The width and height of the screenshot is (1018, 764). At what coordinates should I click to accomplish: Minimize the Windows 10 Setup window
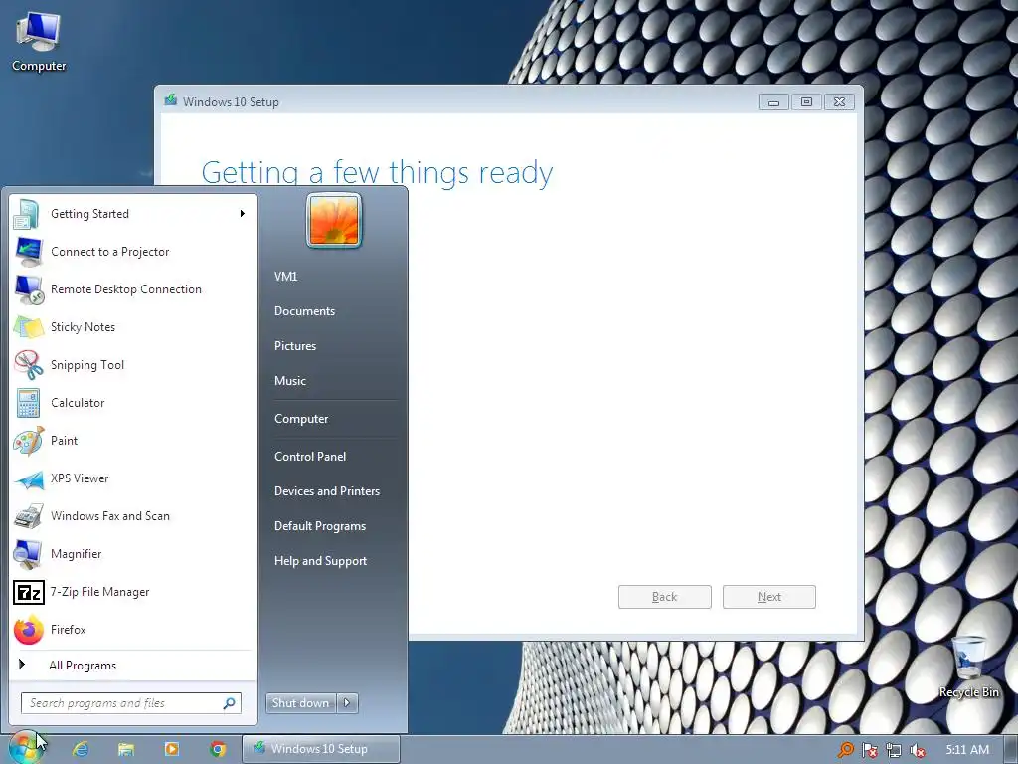[773, 102]
